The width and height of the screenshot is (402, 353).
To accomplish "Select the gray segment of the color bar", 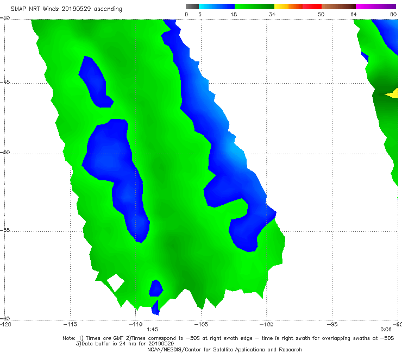I will 192,7.
